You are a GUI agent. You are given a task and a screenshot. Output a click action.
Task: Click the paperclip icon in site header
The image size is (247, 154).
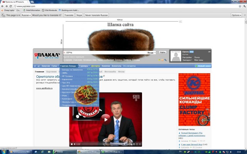(166, 60)
